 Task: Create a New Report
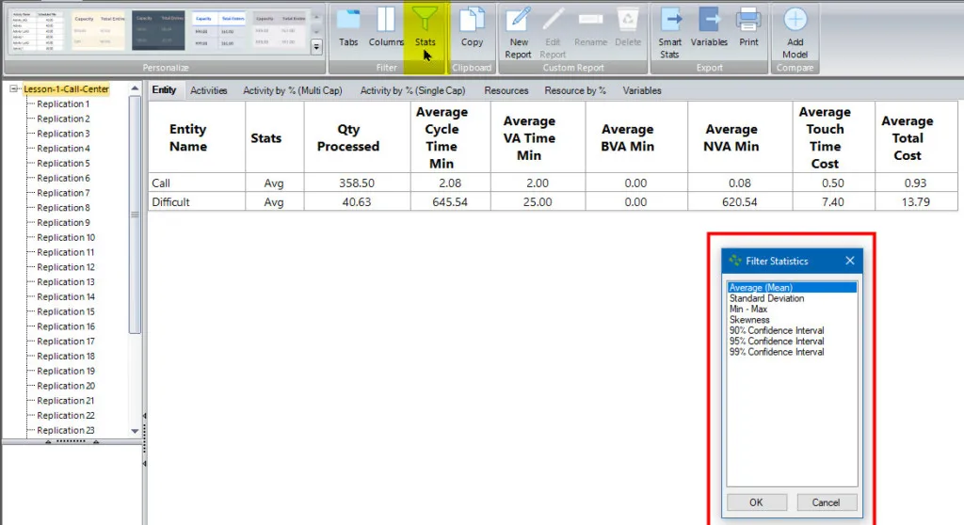tap(519, 34)
